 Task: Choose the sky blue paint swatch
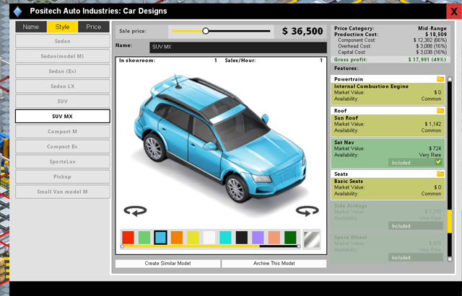tap(160, 238)
